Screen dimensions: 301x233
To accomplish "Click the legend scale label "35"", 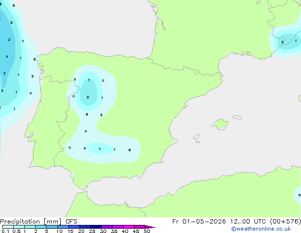I will [x=114, y=231].
